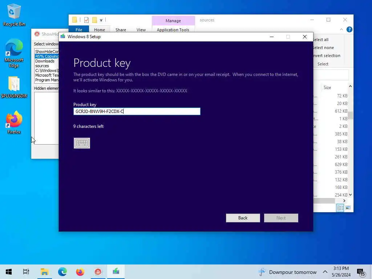
Task: Open the on-screen keyboard in Setup
Action: point(82,143)
